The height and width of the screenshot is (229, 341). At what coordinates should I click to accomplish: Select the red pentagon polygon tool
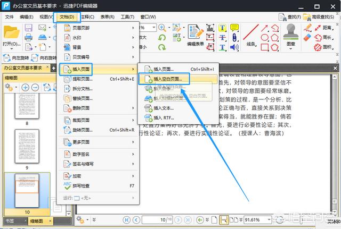[275, 38]
